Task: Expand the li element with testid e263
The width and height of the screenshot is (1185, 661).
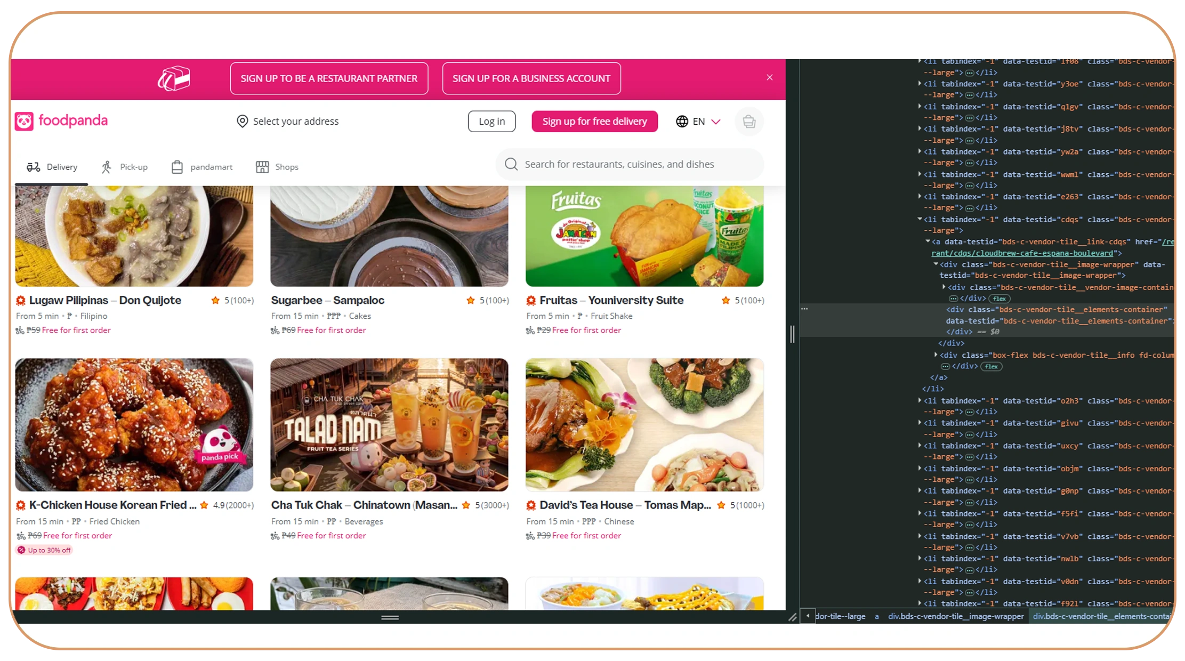Action: (920, 197)
